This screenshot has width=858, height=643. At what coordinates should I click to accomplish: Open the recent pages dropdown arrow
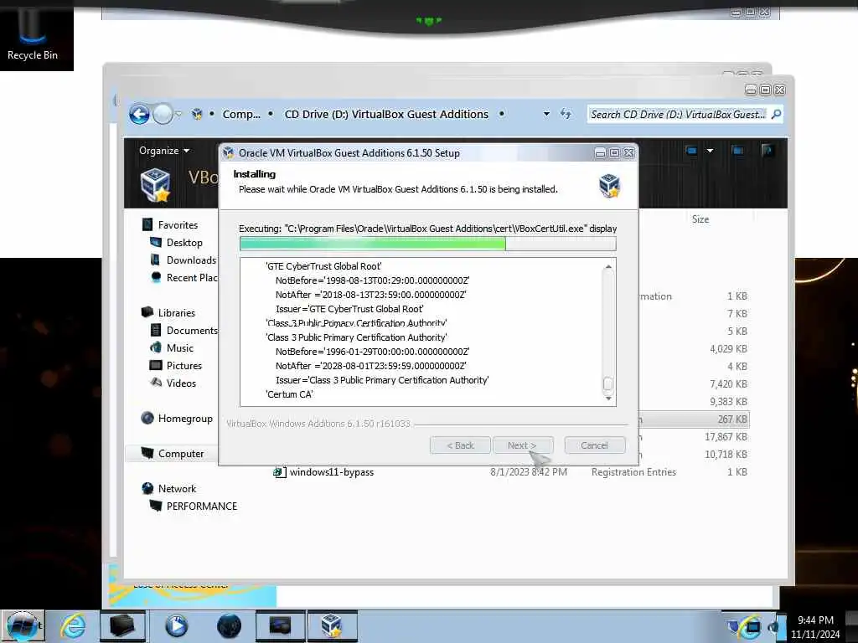click(x=178, y=114)
